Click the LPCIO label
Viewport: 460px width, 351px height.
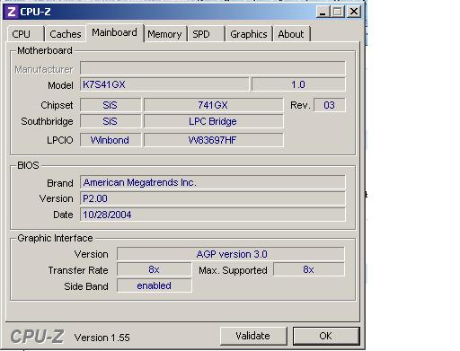click(60, 140)
